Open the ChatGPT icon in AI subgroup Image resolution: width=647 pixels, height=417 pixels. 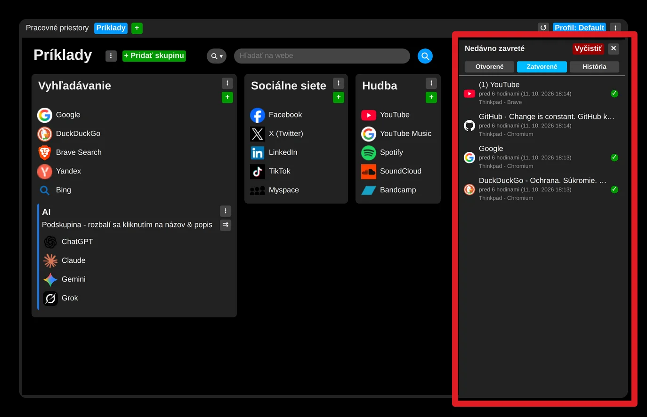pos(50,242)
